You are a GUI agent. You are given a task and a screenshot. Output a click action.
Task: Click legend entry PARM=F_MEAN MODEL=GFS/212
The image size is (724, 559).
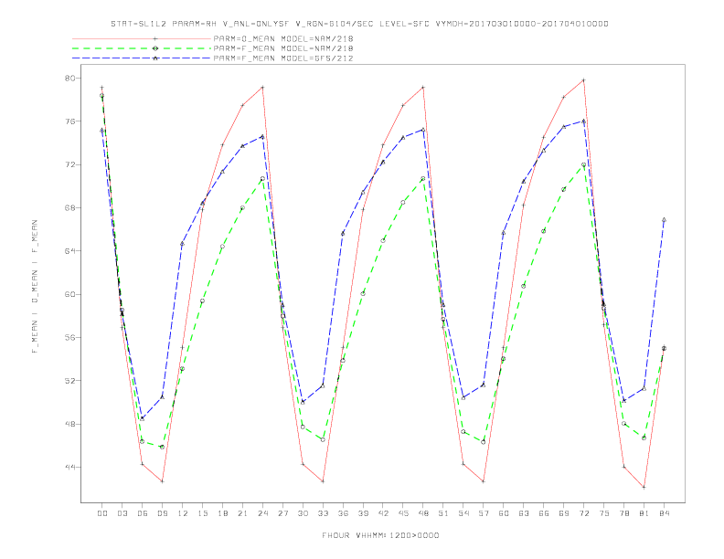tap(283, 58)
